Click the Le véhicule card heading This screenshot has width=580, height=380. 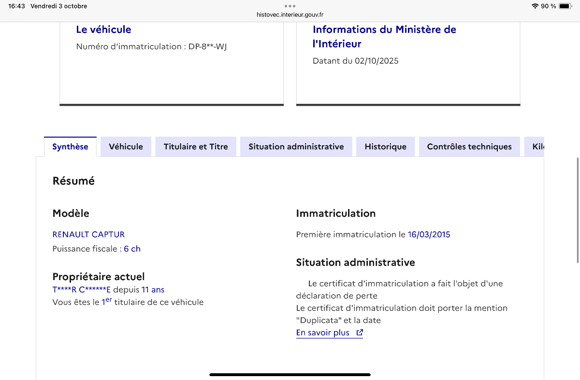tap(103, 29)
